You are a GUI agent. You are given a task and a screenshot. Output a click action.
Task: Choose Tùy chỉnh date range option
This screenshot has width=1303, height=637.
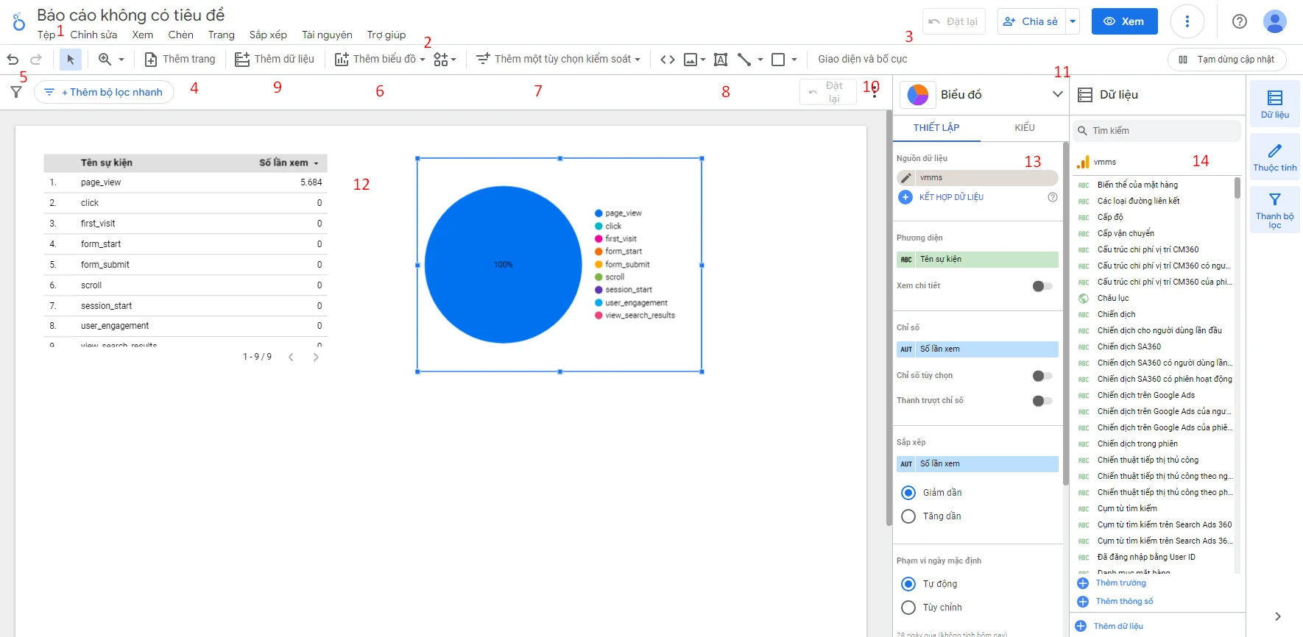click(908, 608)
